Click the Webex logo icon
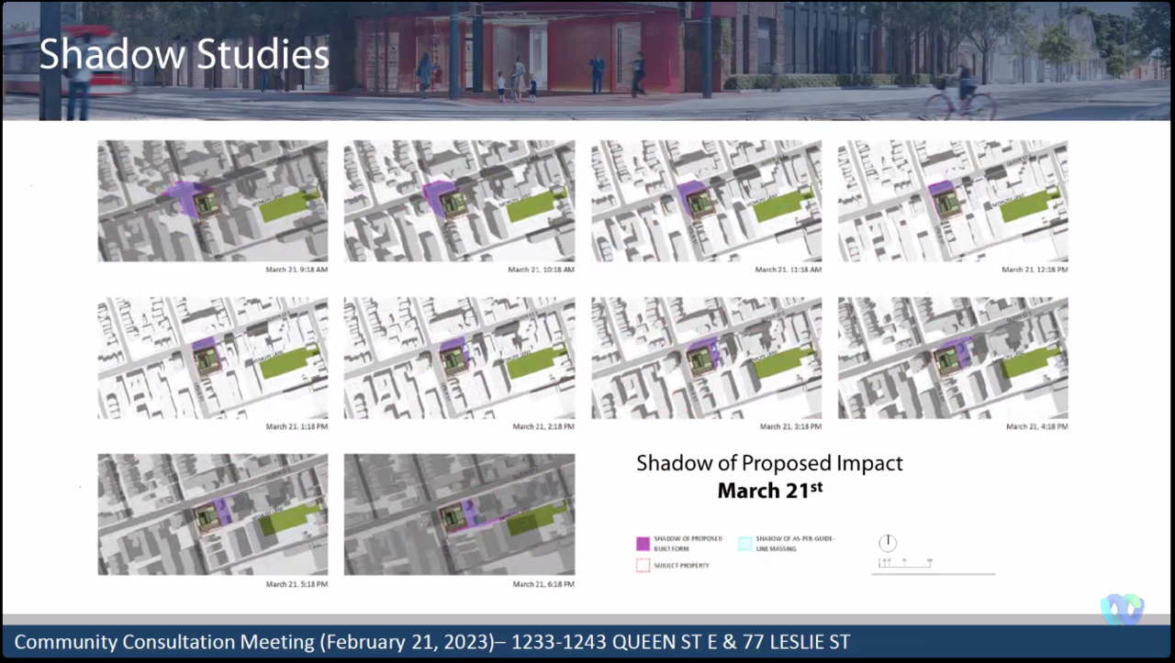 [1122, 609]
